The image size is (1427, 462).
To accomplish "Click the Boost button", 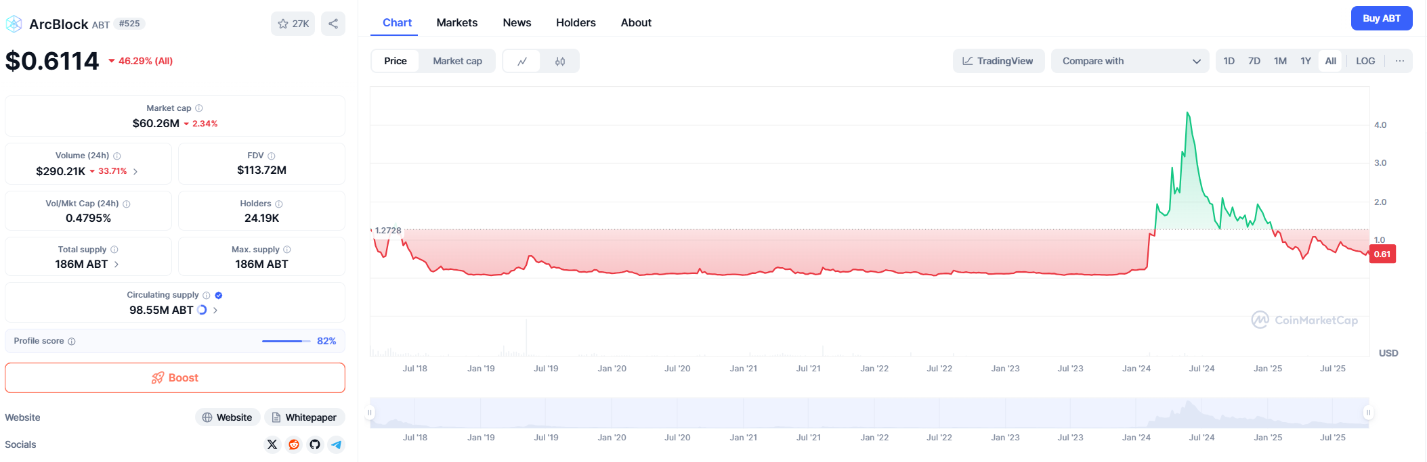I will pyautogui.click(x=175, y=378).
